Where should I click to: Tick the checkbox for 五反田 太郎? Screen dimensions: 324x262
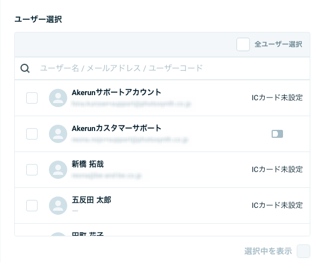(x=32, y=206)
